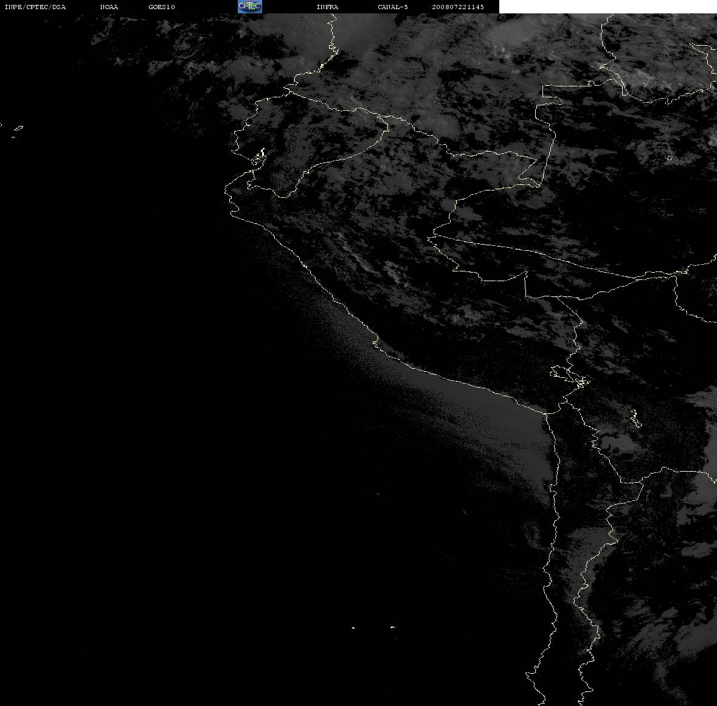717x706 pixels.
Task: Select the INPE/CPTEC/DSA header text
Action: point(35,7)
